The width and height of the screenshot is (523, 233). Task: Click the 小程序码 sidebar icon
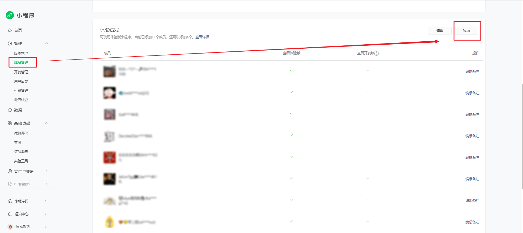(10, 201)
